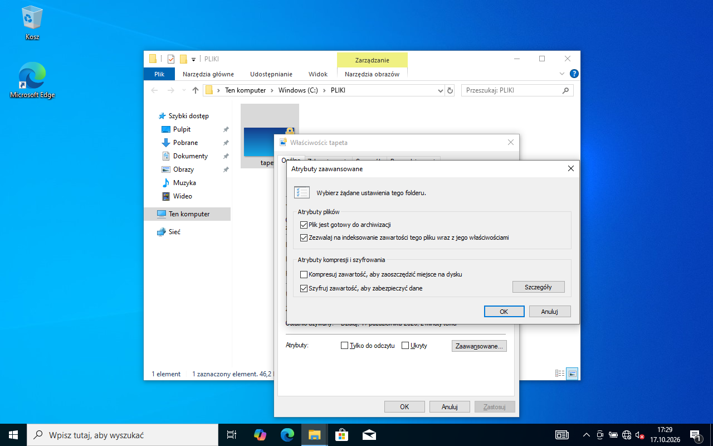Open the Widok ribbon tab
713x446 pixels.
pos(318,74)
